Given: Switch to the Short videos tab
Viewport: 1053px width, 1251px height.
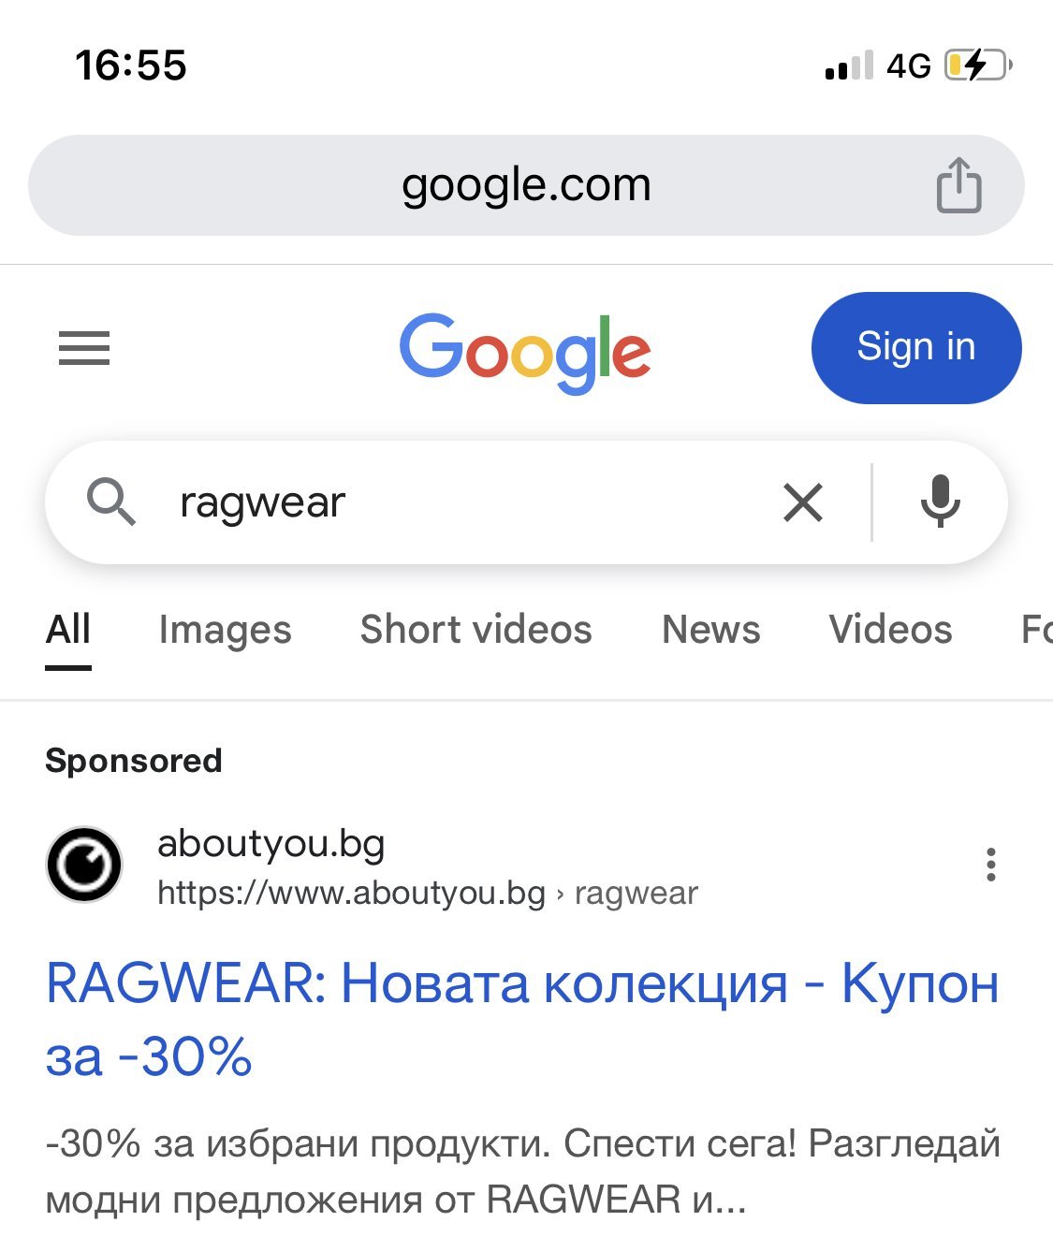Looking at the screenshot, I should (x=476, y=630).
